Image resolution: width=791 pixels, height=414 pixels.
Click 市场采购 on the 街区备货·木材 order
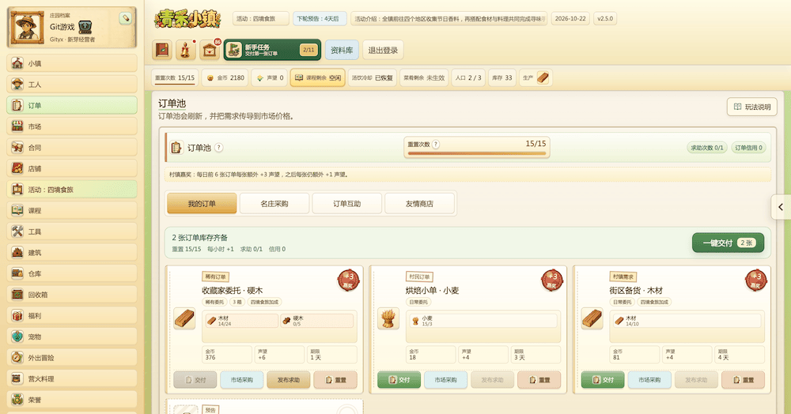pos(649,380)
